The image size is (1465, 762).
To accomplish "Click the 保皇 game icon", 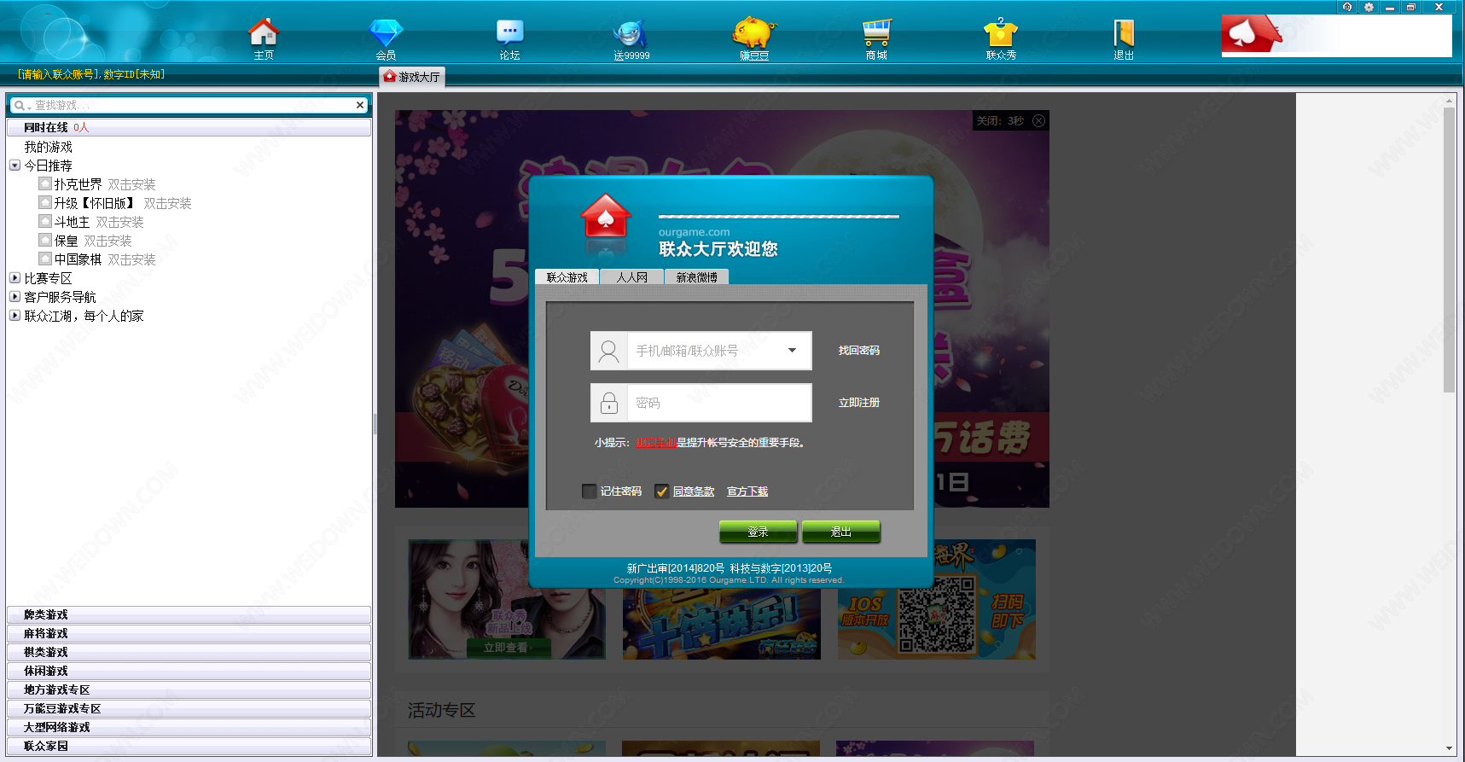I will click(45, 240).
